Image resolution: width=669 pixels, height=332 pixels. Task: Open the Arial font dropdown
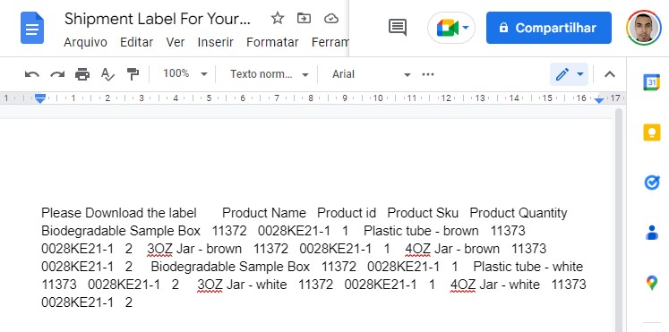371,74
